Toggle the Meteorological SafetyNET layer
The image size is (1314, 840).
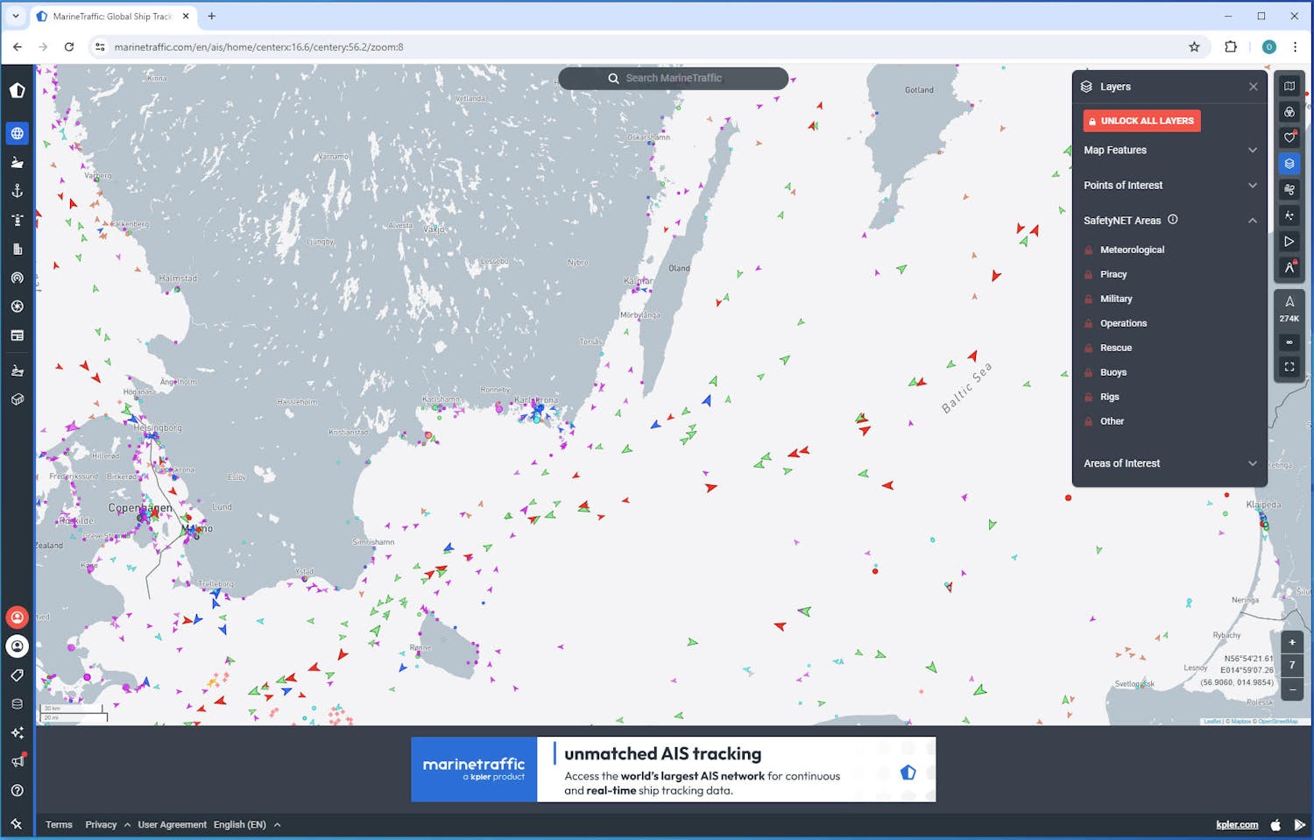point(1132,250)
